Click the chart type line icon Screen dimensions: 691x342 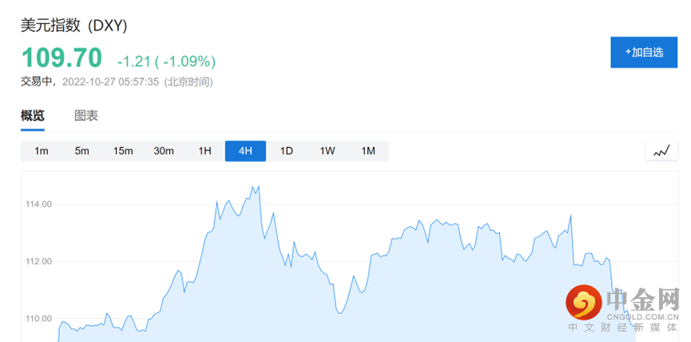(x=661, y=151)
